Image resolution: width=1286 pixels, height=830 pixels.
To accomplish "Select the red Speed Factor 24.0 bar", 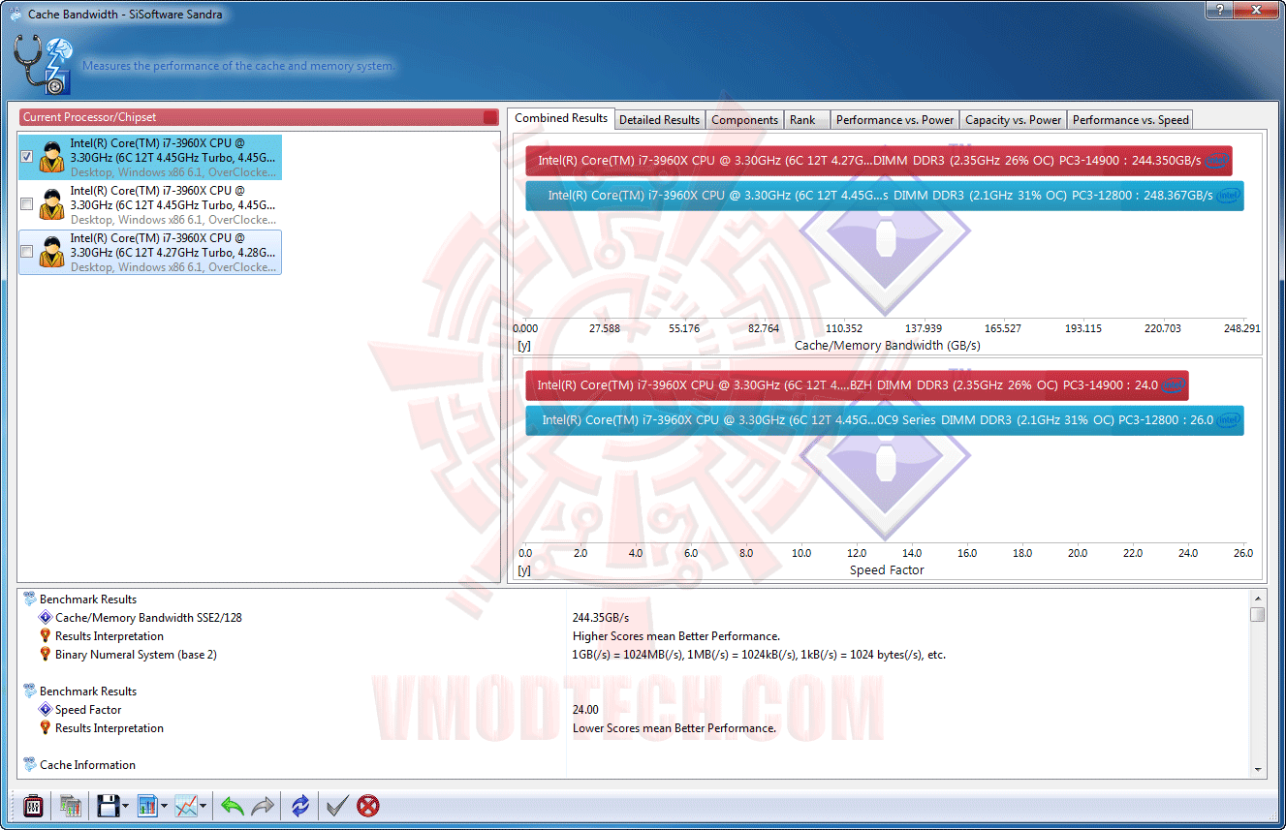I will tap(857, 385).
